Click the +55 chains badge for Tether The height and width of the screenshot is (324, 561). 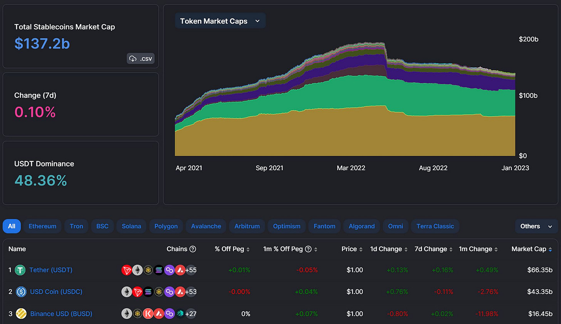(191, 270)
